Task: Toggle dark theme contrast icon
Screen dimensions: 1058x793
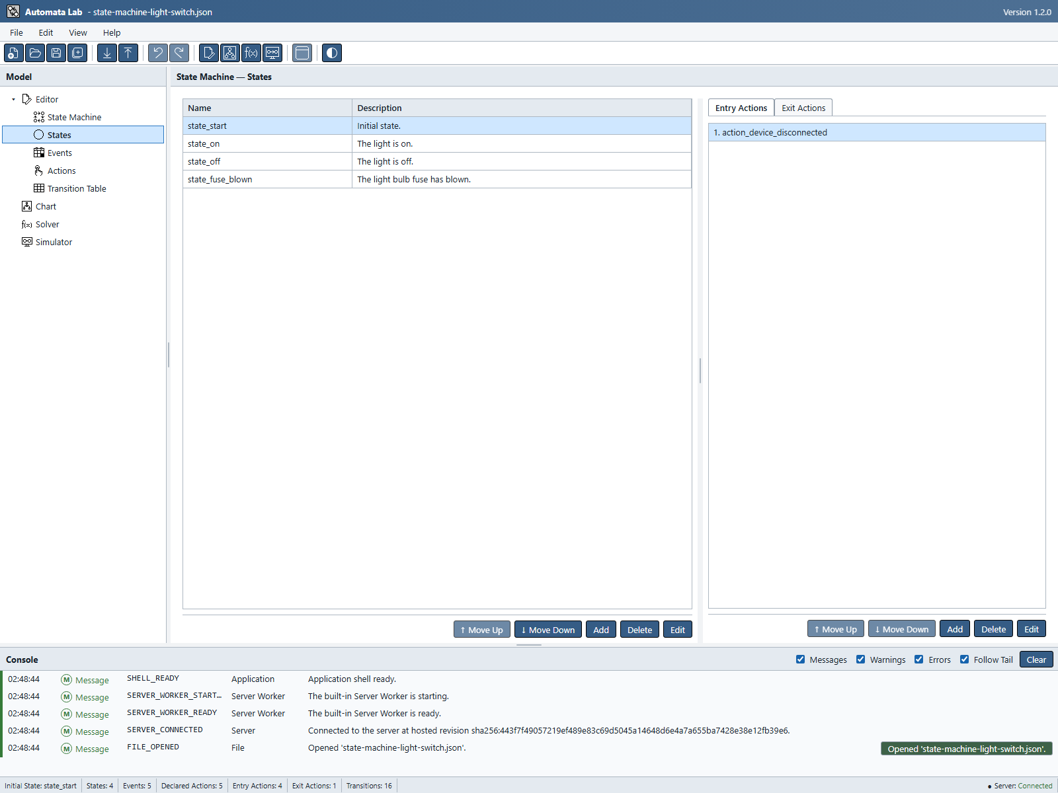Action: coord(332,53)
